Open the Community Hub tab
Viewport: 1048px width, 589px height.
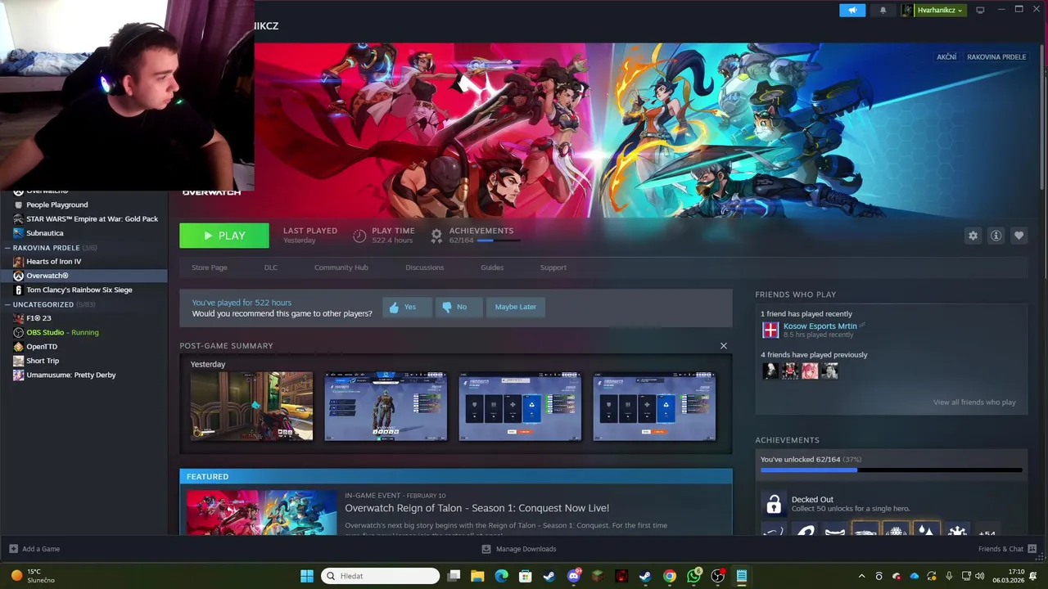(x=341, y=268)
